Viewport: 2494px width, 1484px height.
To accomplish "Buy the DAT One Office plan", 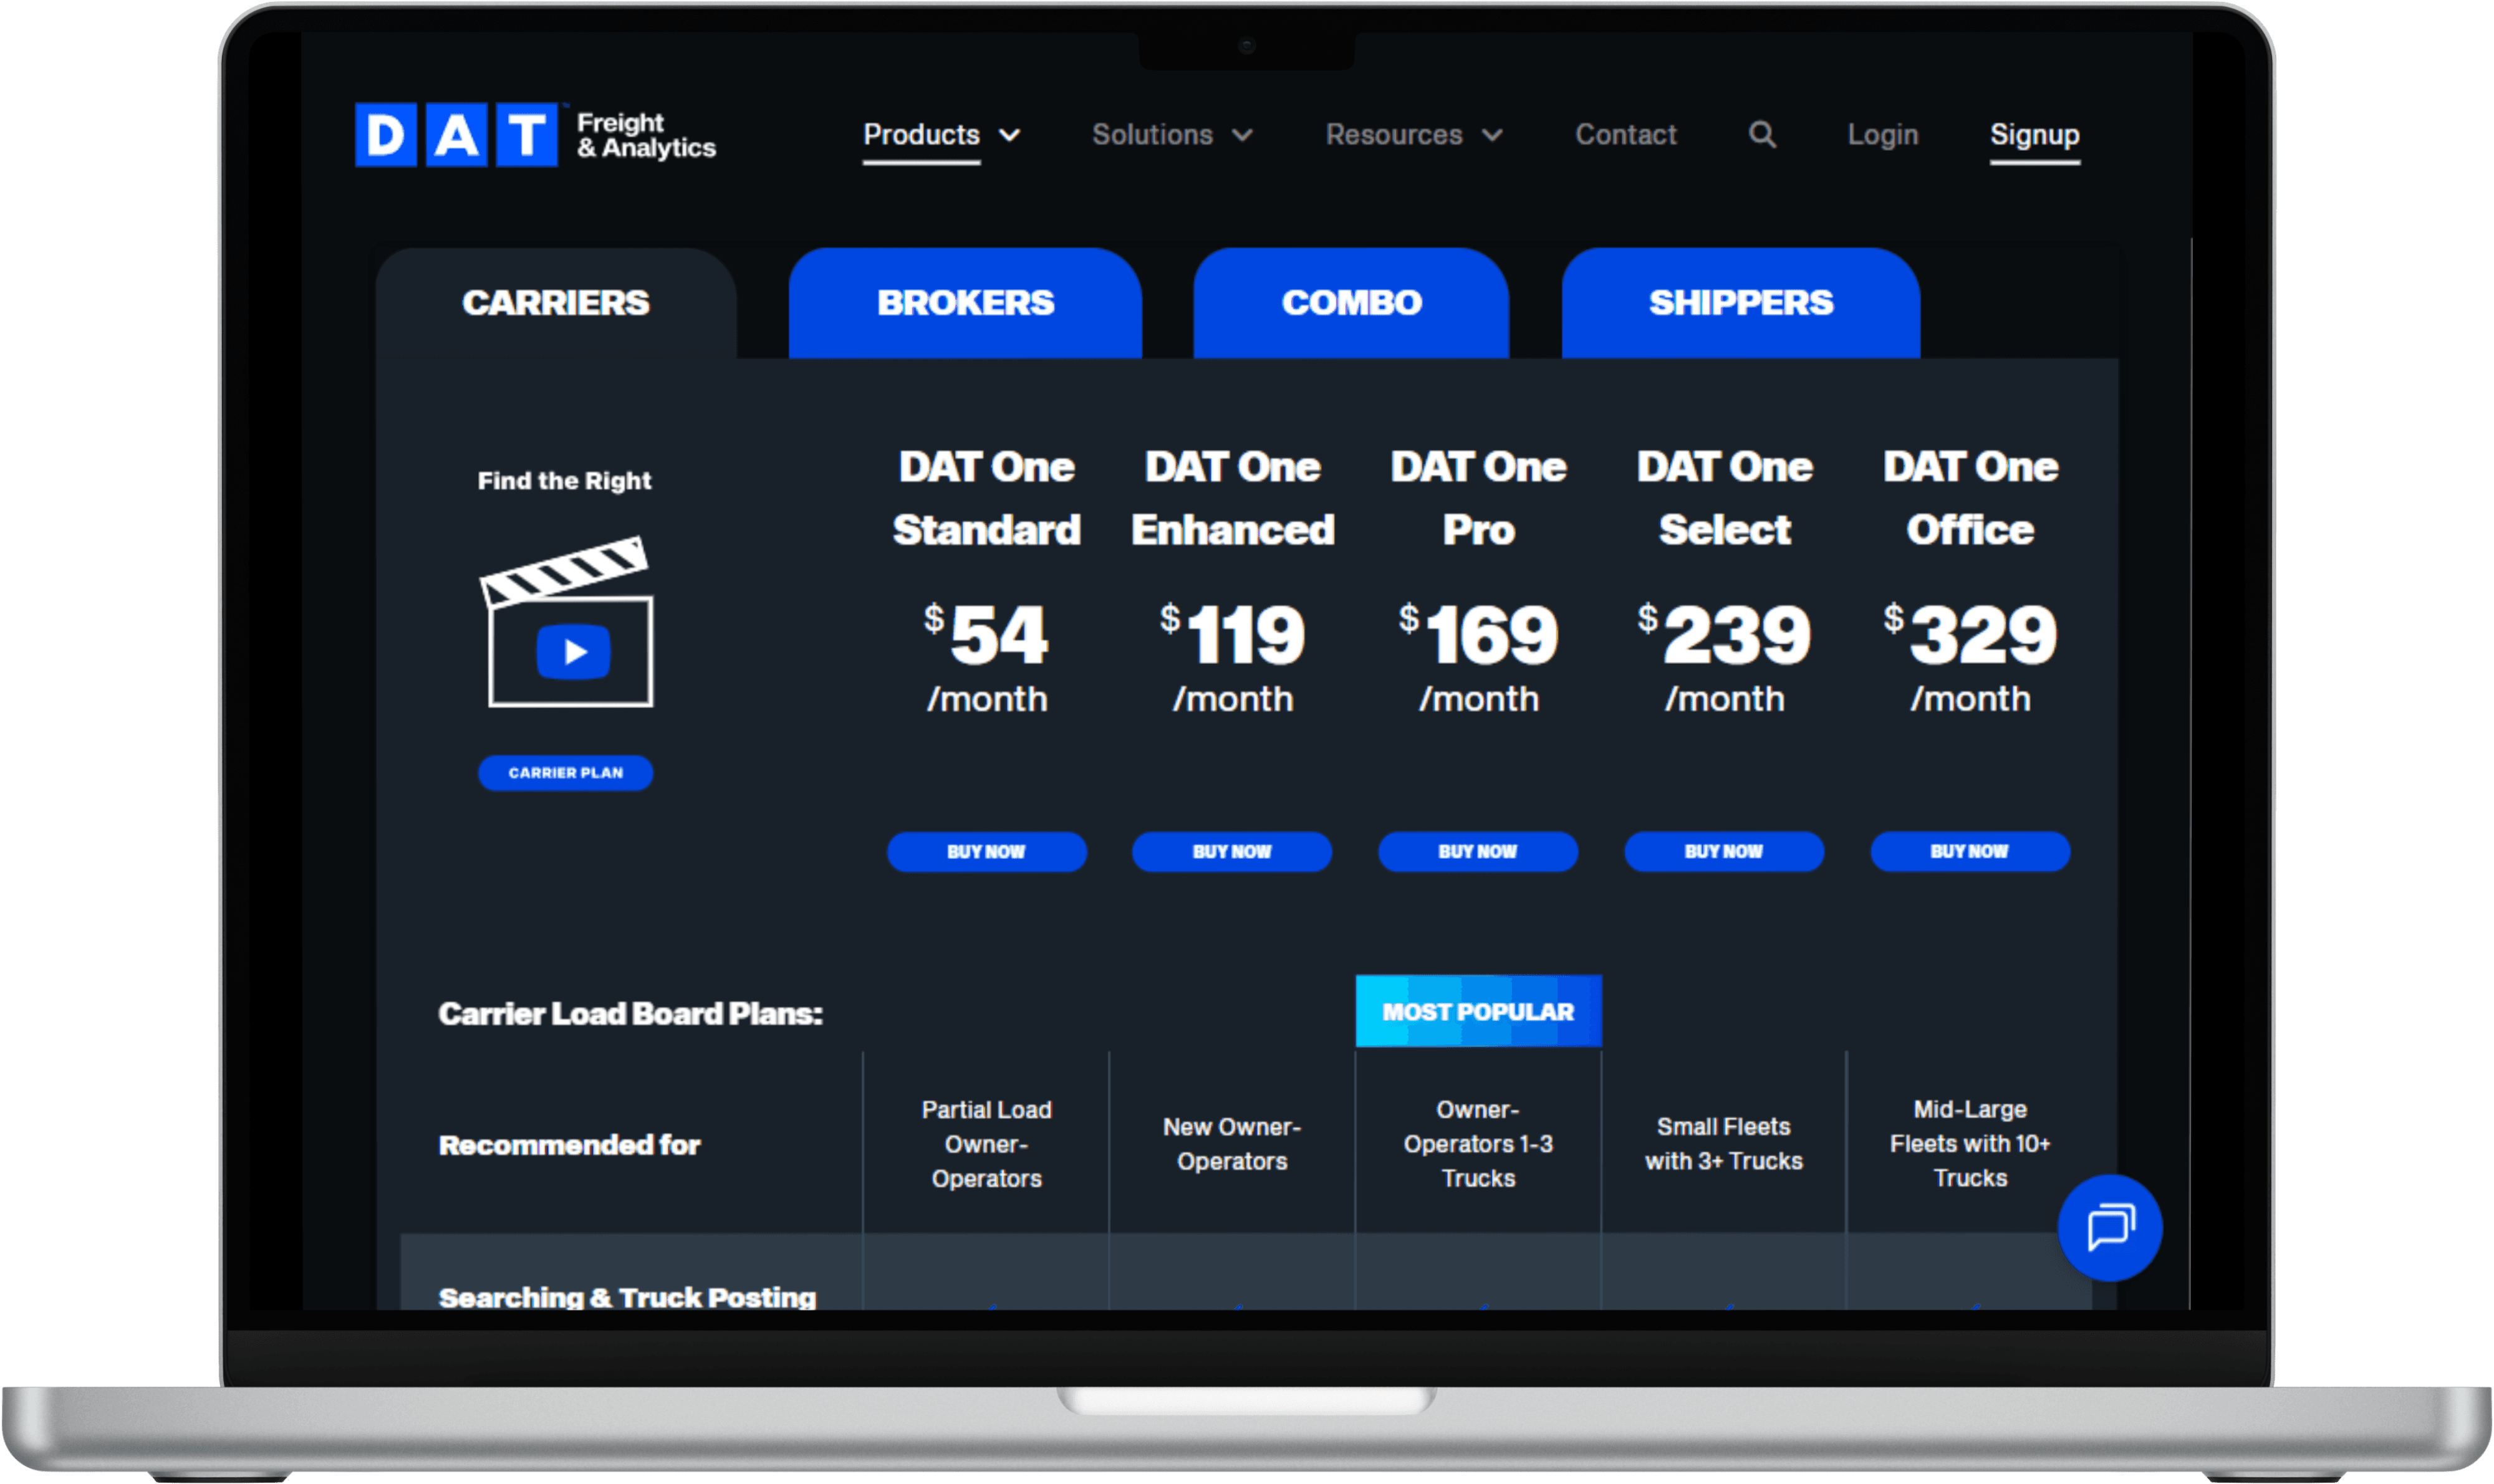I will click(x=1969, y=852).
